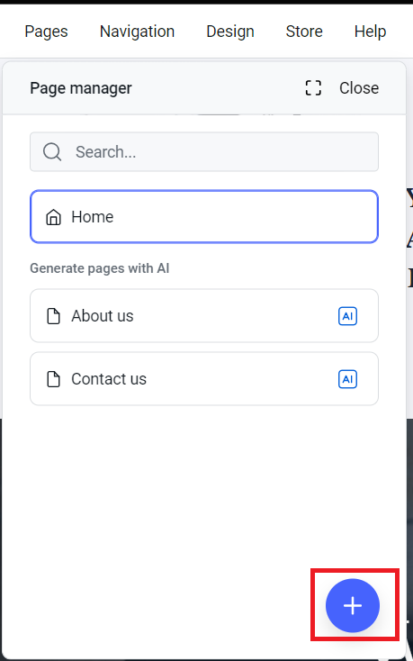
Task: Click the magnifier icon in search box
Action: (52, 152)
